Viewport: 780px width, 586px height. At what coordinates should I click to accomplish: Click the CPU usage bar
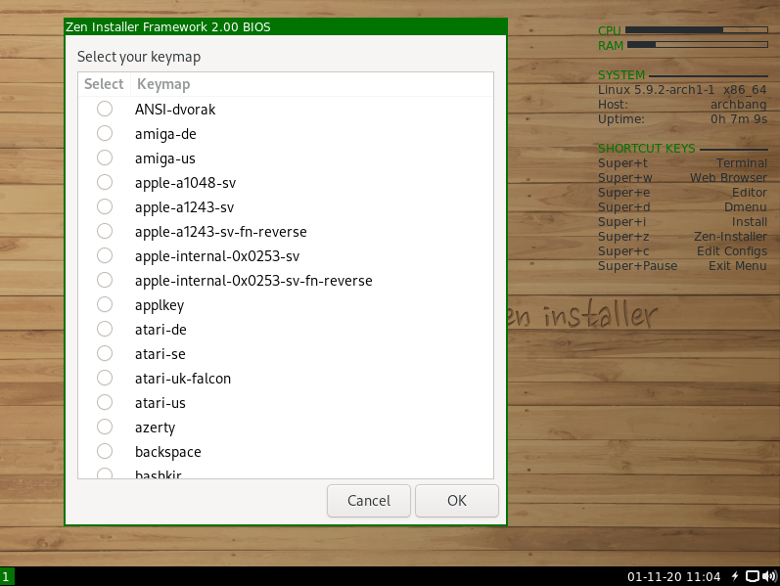[x=697, y=30]
